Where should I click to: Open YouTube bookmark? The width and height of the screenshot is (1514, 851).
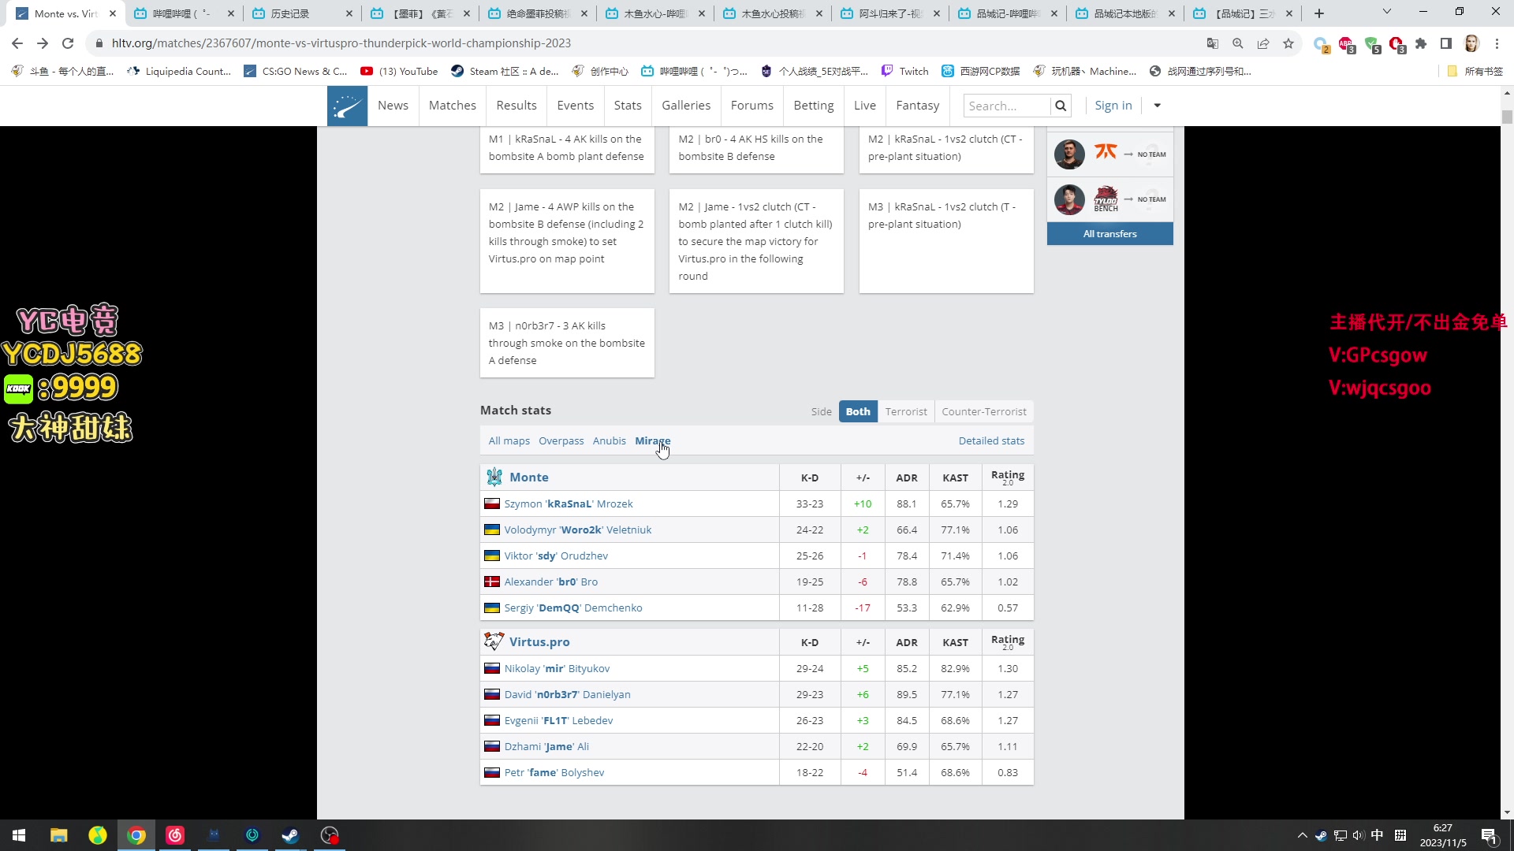(399, 71)
